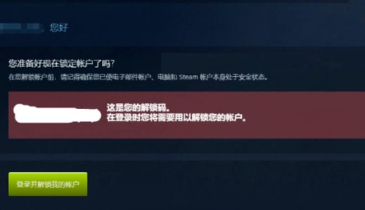Click the dark top bar strip above the greeting
This screenshot has width=365, height=210.
coord(182,2)
